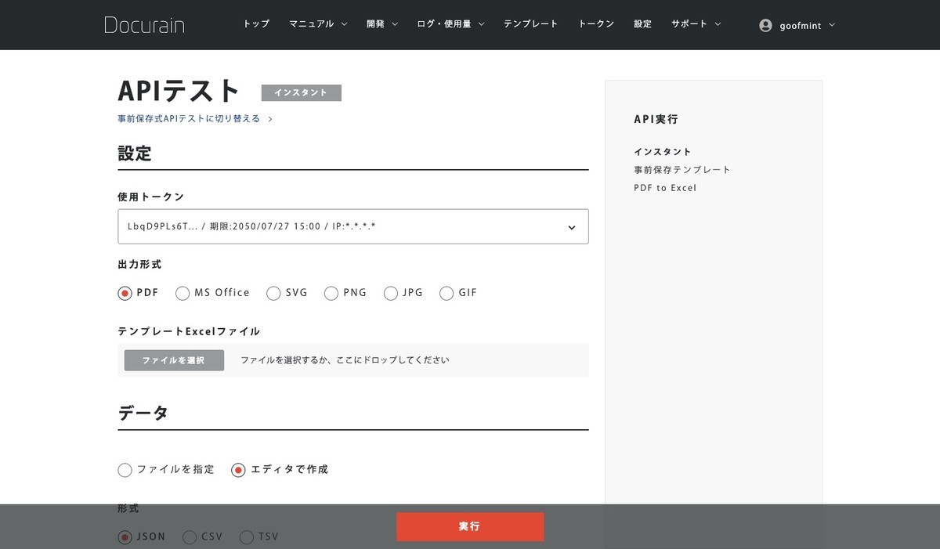Image resolution: width=940 pixels, height=549 pixels.
Task: Select PNG output format
Action: click(345, 293)
